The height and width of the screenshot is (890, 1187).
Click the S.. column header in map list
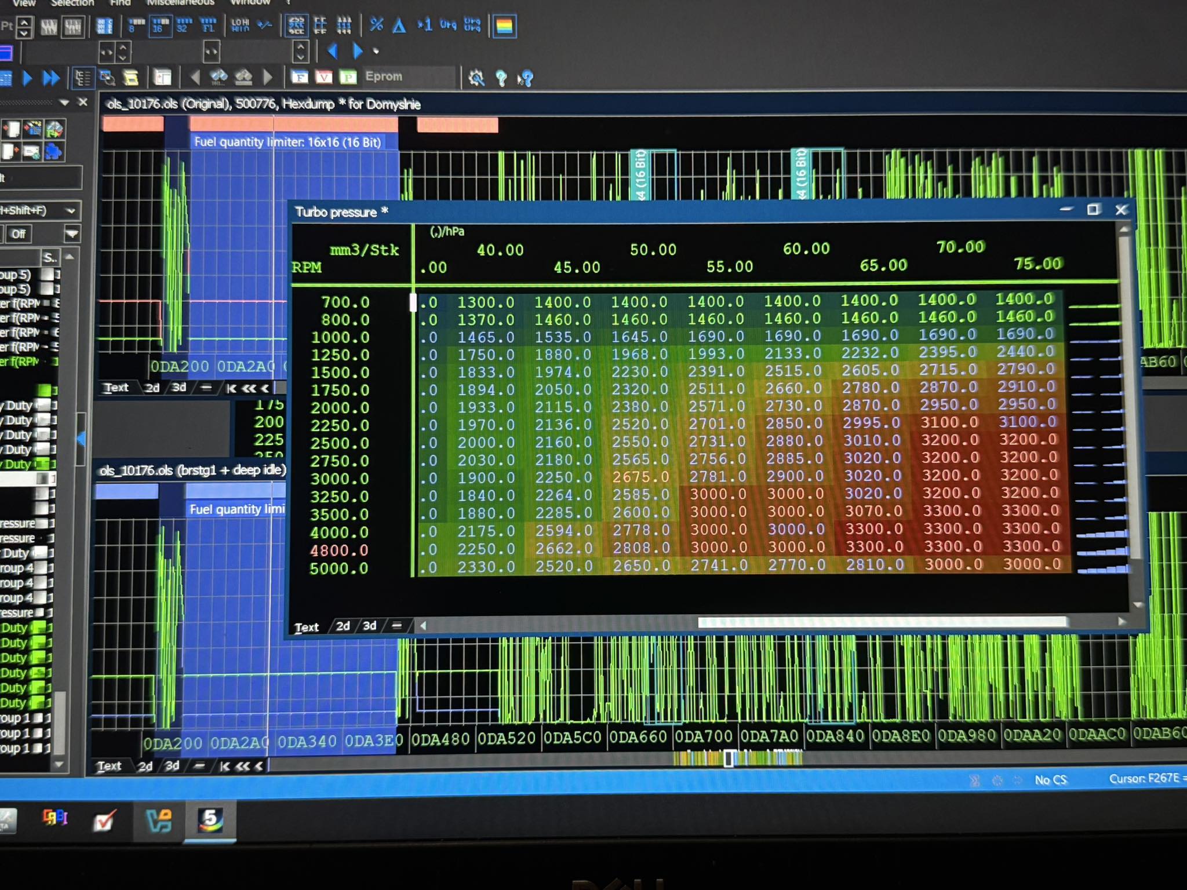click(x=50, y=257)
